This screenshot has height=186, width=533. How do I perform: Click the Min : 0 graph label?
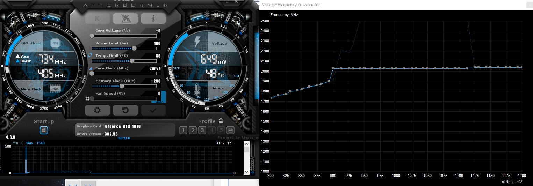pos(18,143)
